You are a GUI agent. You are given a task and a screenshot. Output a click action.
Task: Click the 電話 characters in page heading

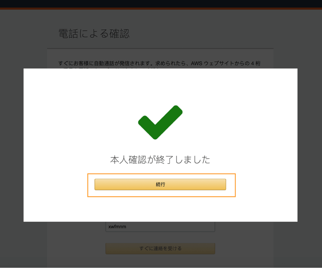point(68,33)
